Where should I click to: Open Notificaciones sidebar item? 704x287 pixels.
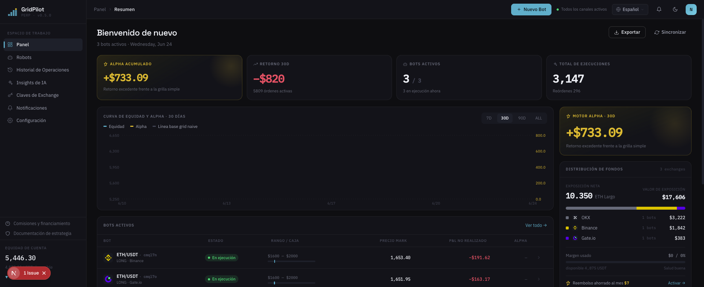click(x=43, y=108)
